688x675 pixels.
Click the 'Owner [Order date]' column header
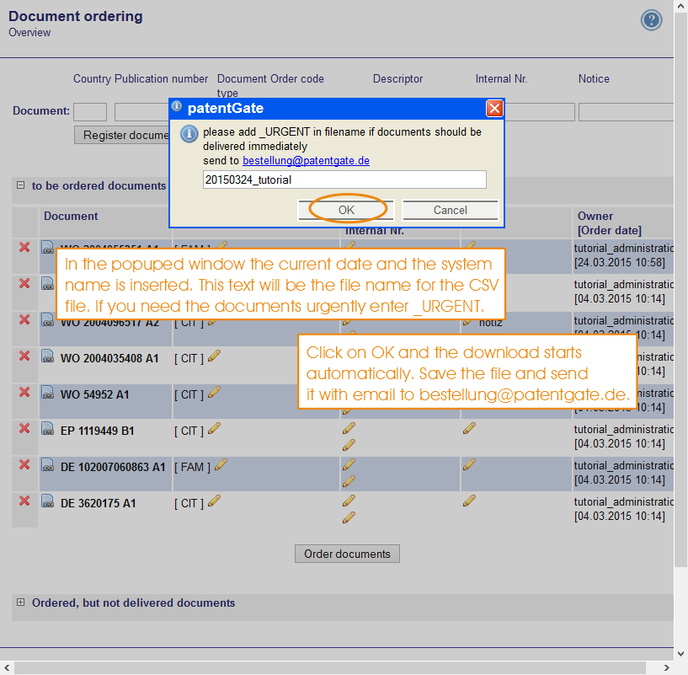tap(609, 223)
